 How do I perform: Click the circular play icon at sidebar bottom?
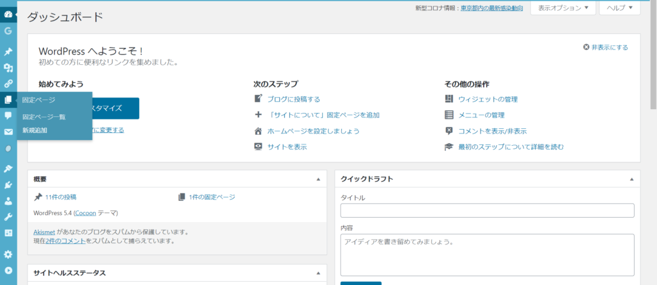[8, 270]
